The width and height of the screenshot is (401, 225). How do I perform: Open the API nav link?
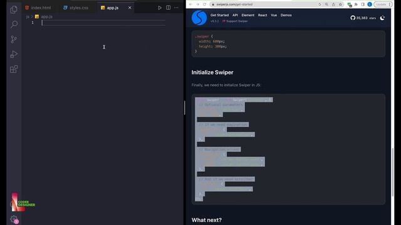(235, 15)
